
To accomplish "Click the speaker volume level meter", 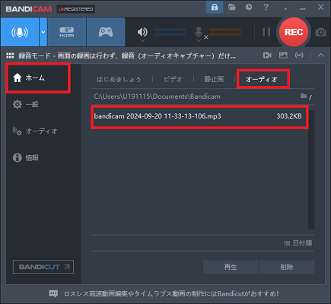I will click(x=170, y=32).
